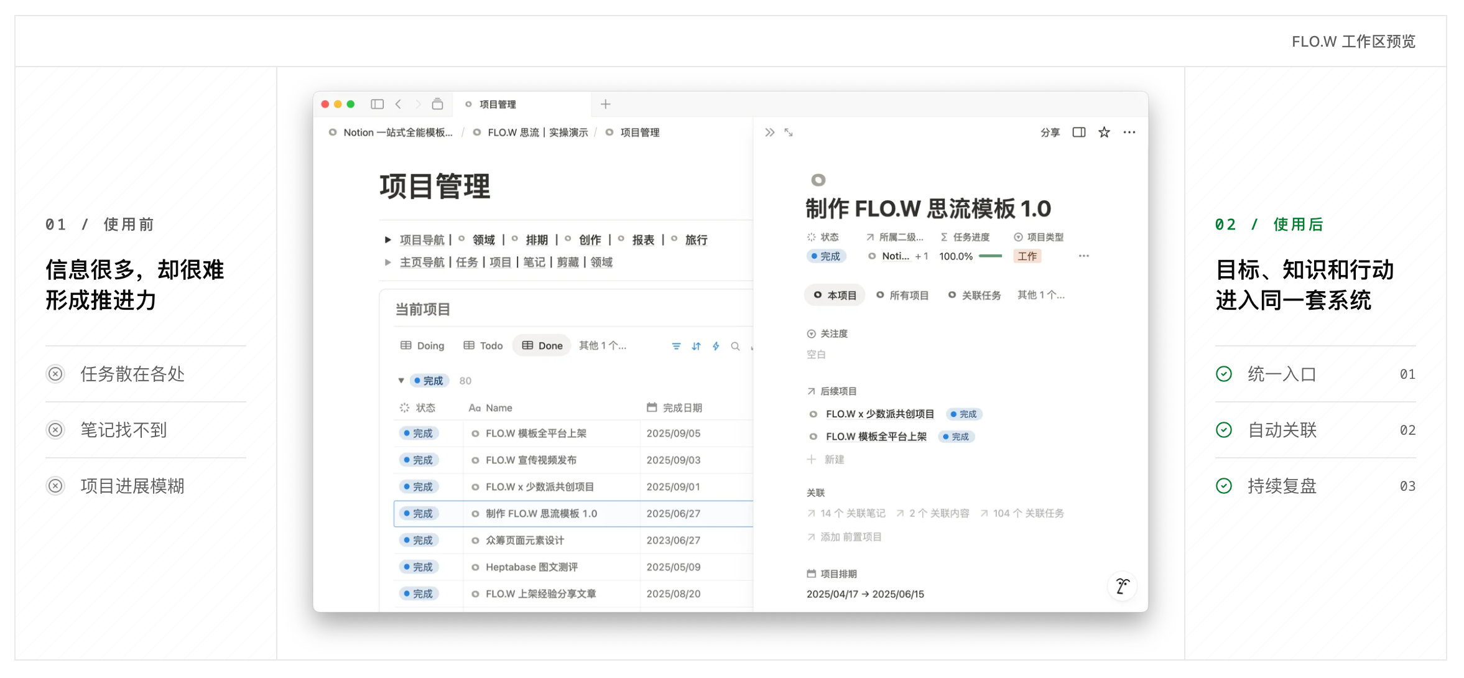
Task: Click the 项目排期 calendar property
Action: [x=832, y=574]
